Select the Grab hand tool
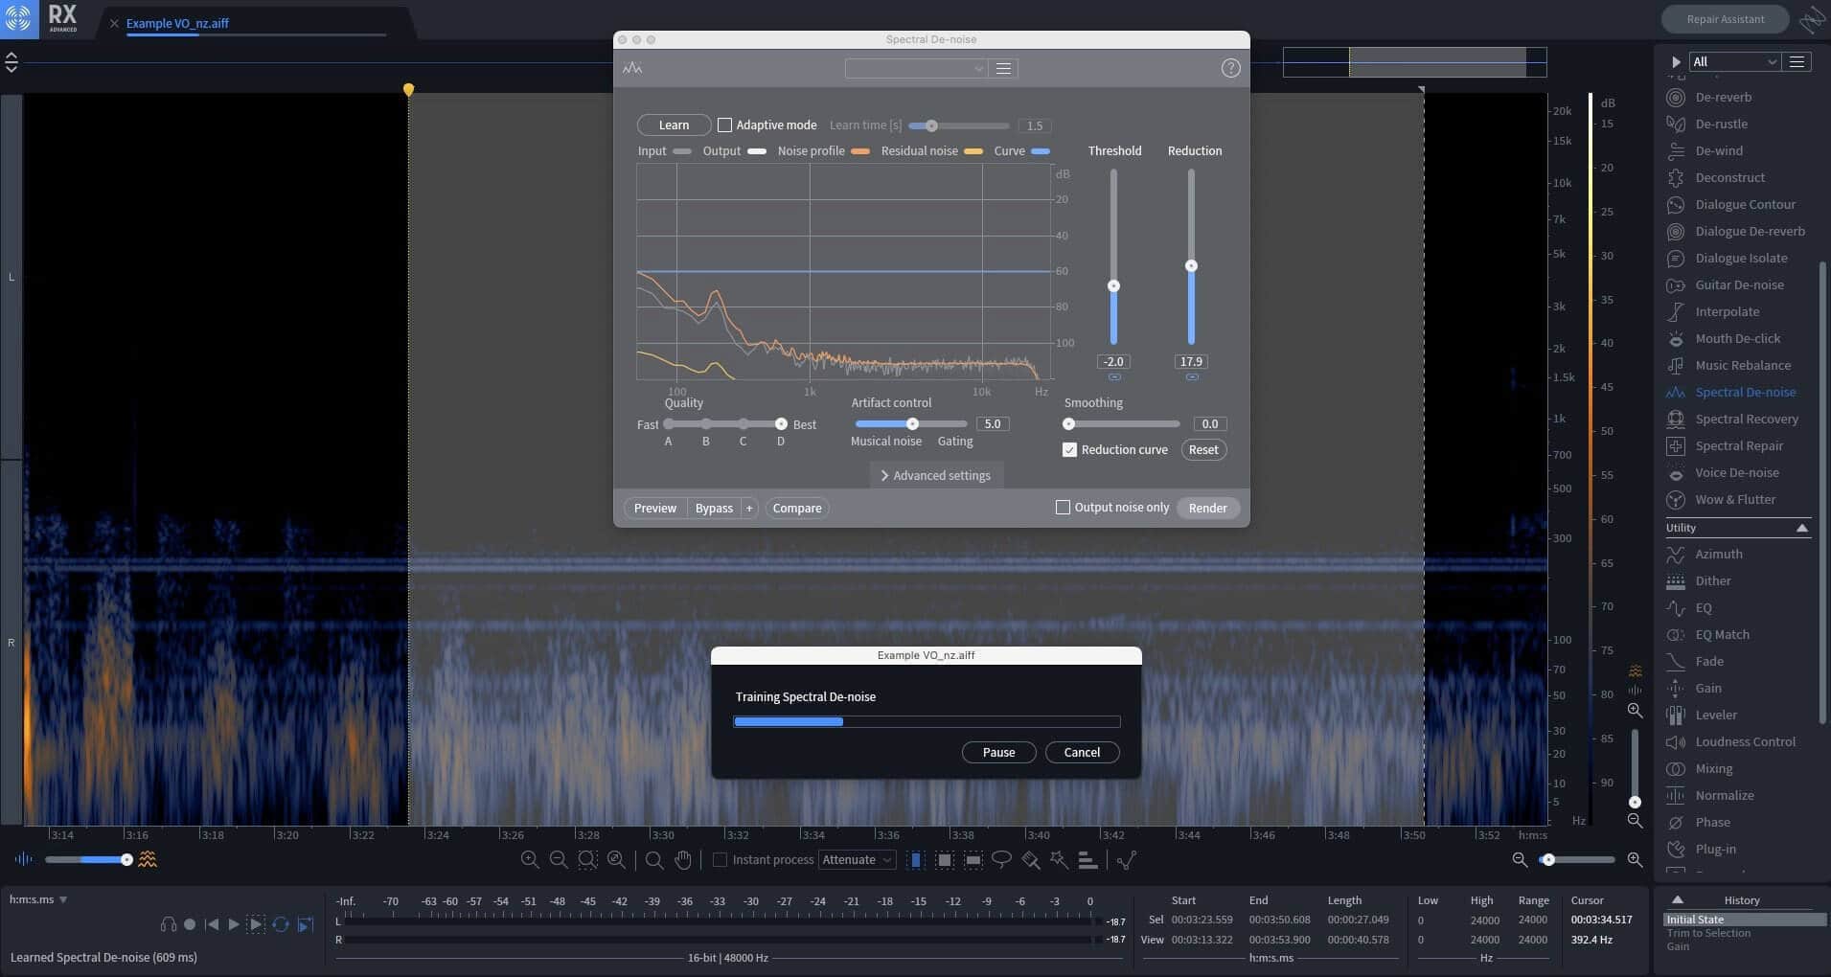Image resolution: width=1831 pixels, height=977 pixels. tap(683, 860)
